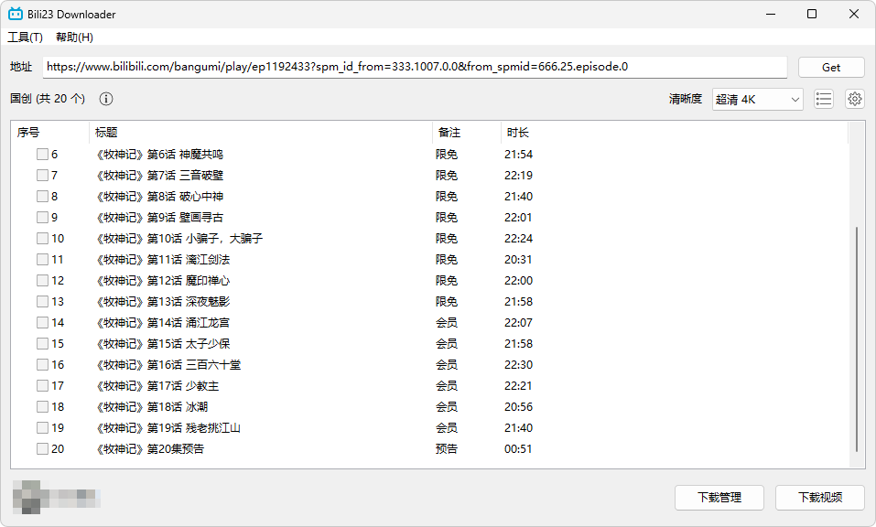
Task: Select episode 10 小骗子，大骗子 checkbox
Action: (42, 238)
